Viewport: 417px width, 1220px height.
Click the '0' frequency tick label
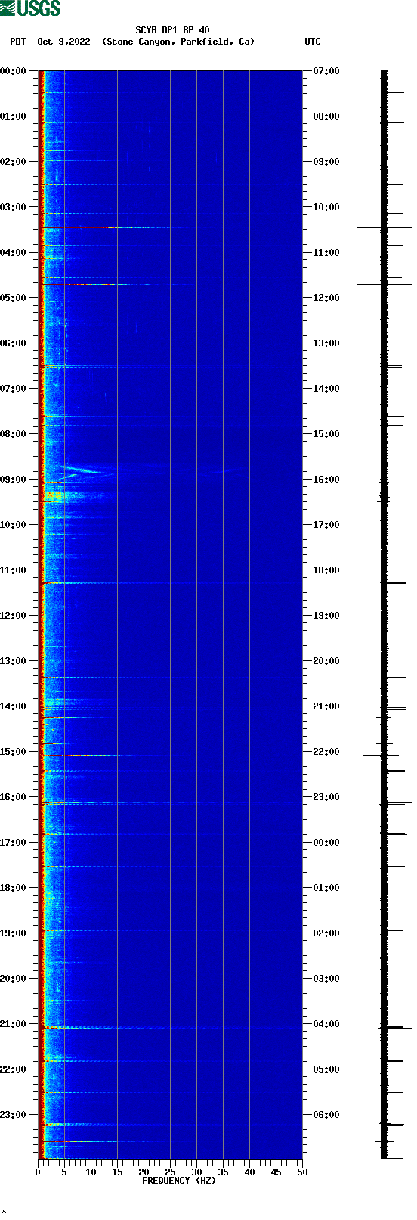coord(38,1172)
